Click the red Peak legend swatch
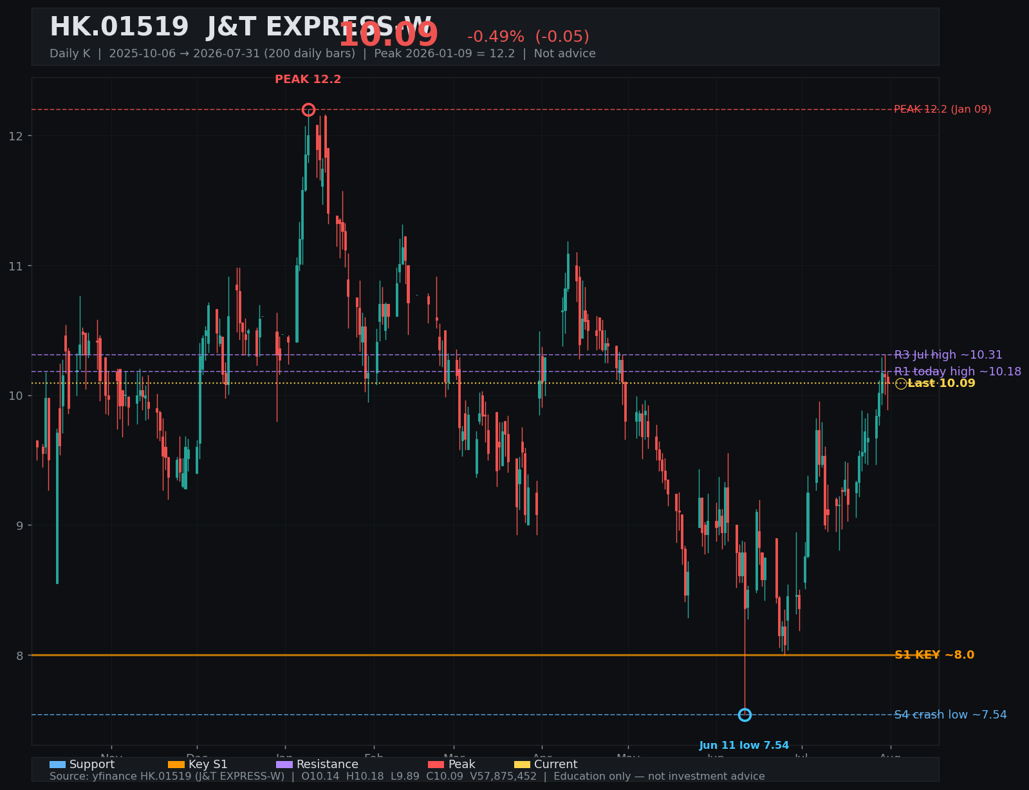This screenshot has width=1029, height=790. tap(436, 765)
